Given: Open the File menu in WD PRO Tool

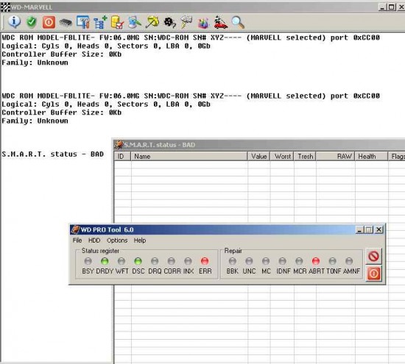Looking at the screenshot, I should [77, 240].
